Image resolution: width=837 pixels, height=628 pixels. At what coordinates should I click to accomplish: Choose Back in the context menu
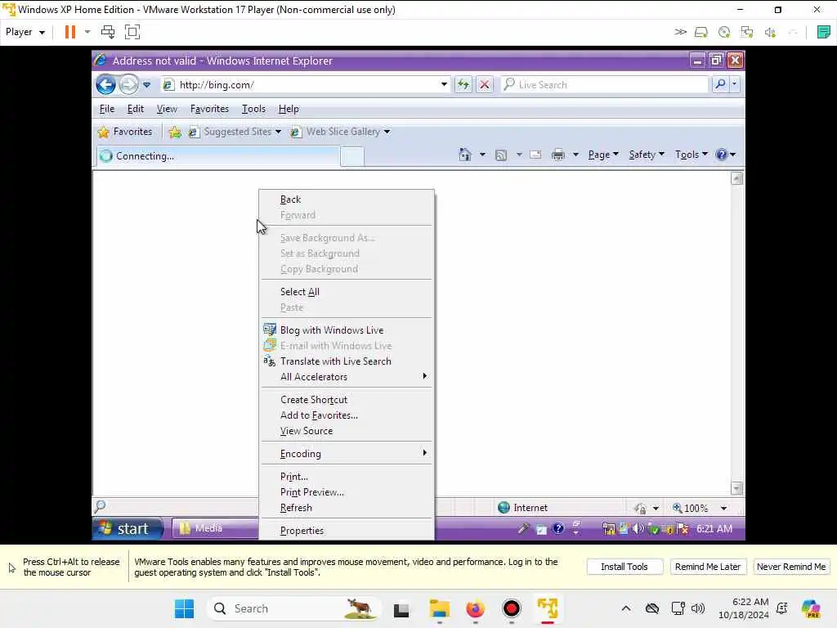tap(347, 200)
